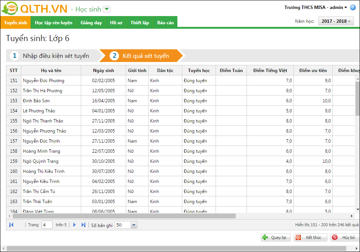Click the Tuyển sinh: Lớp 6 heading
This screenshot has width=360, height=252.
[38, 38]
